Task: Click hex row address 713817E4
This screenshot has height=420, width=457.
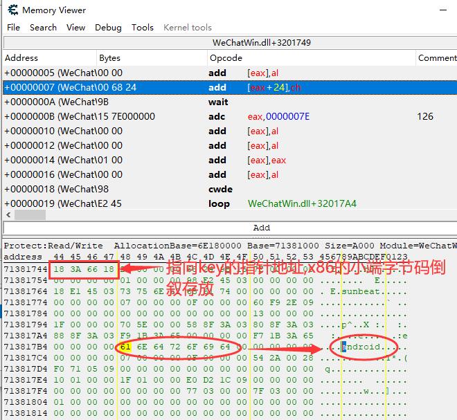Action: [26, 380]
